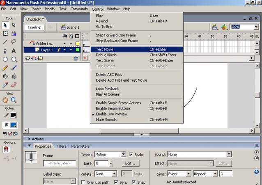This screenshot has height=185, width=262.
Task: Select the Oval tool
Action: pyautogui.click(x=5, y=59)
